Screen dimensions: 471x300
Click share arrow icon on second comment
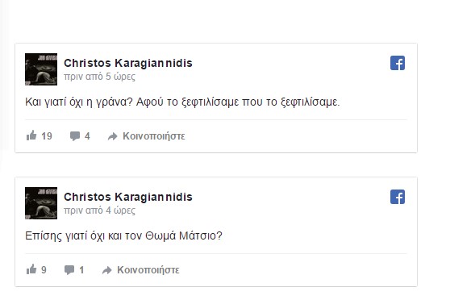[x=107, y=270]
